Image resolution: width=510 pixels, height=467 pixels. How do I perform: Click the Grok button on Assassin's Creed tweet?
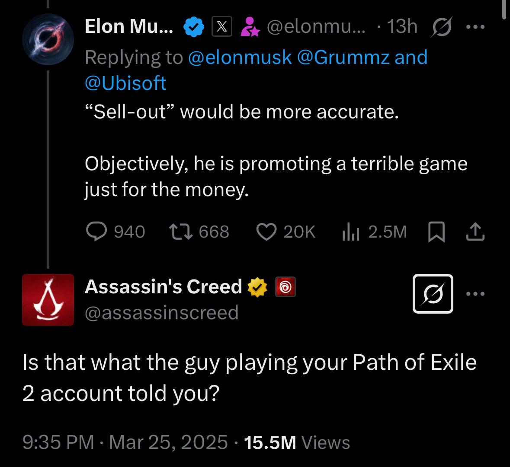[x=433, y=294]
